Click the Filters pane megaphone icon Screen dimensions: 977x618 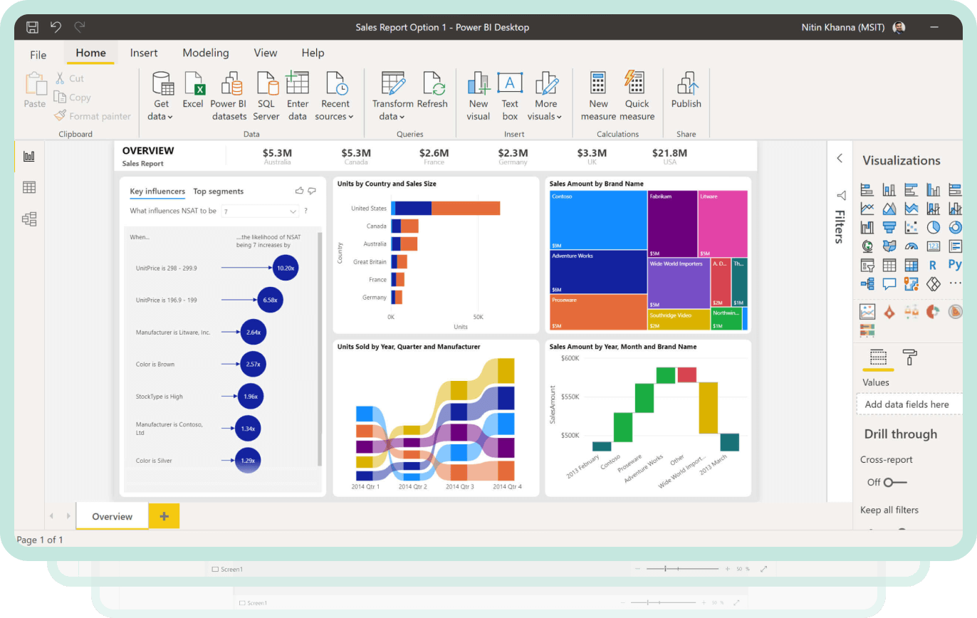click(x=841, y=195)
